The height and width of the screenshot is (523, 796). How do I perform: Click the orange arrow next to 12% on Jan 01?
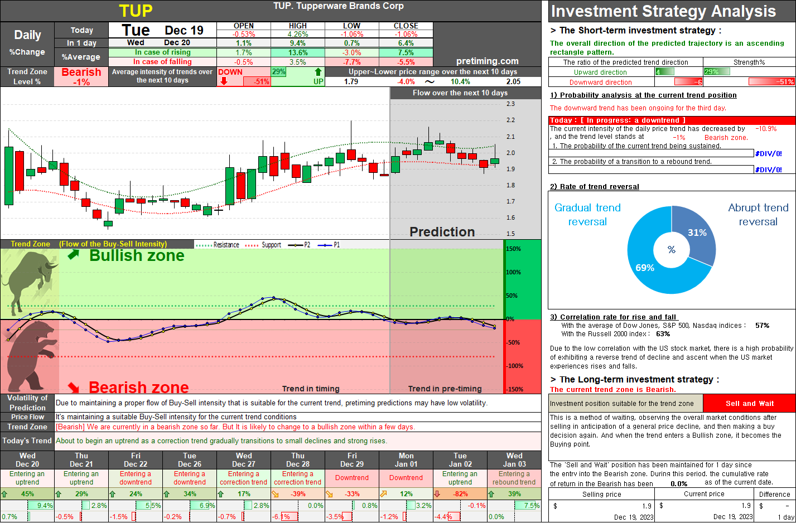[383, 494]
